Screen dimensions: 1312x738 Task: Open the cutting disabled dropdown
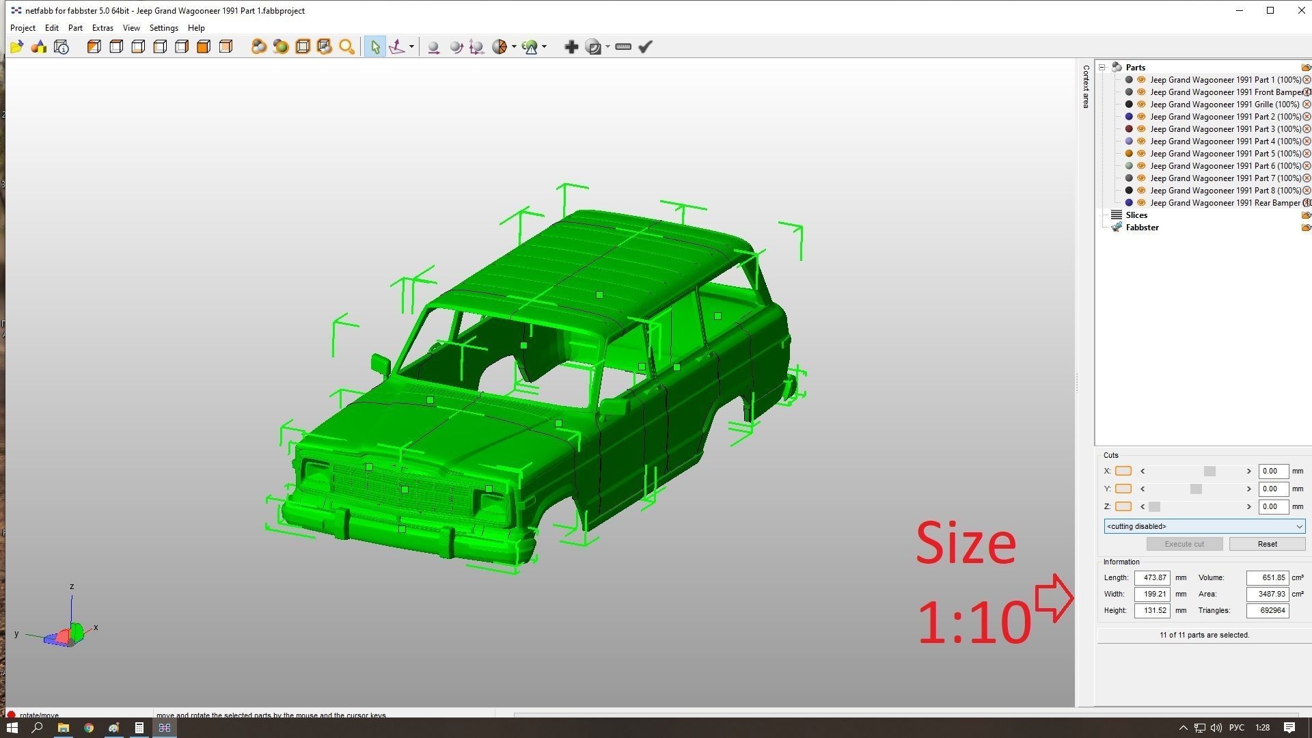(x=1204, y=526)
